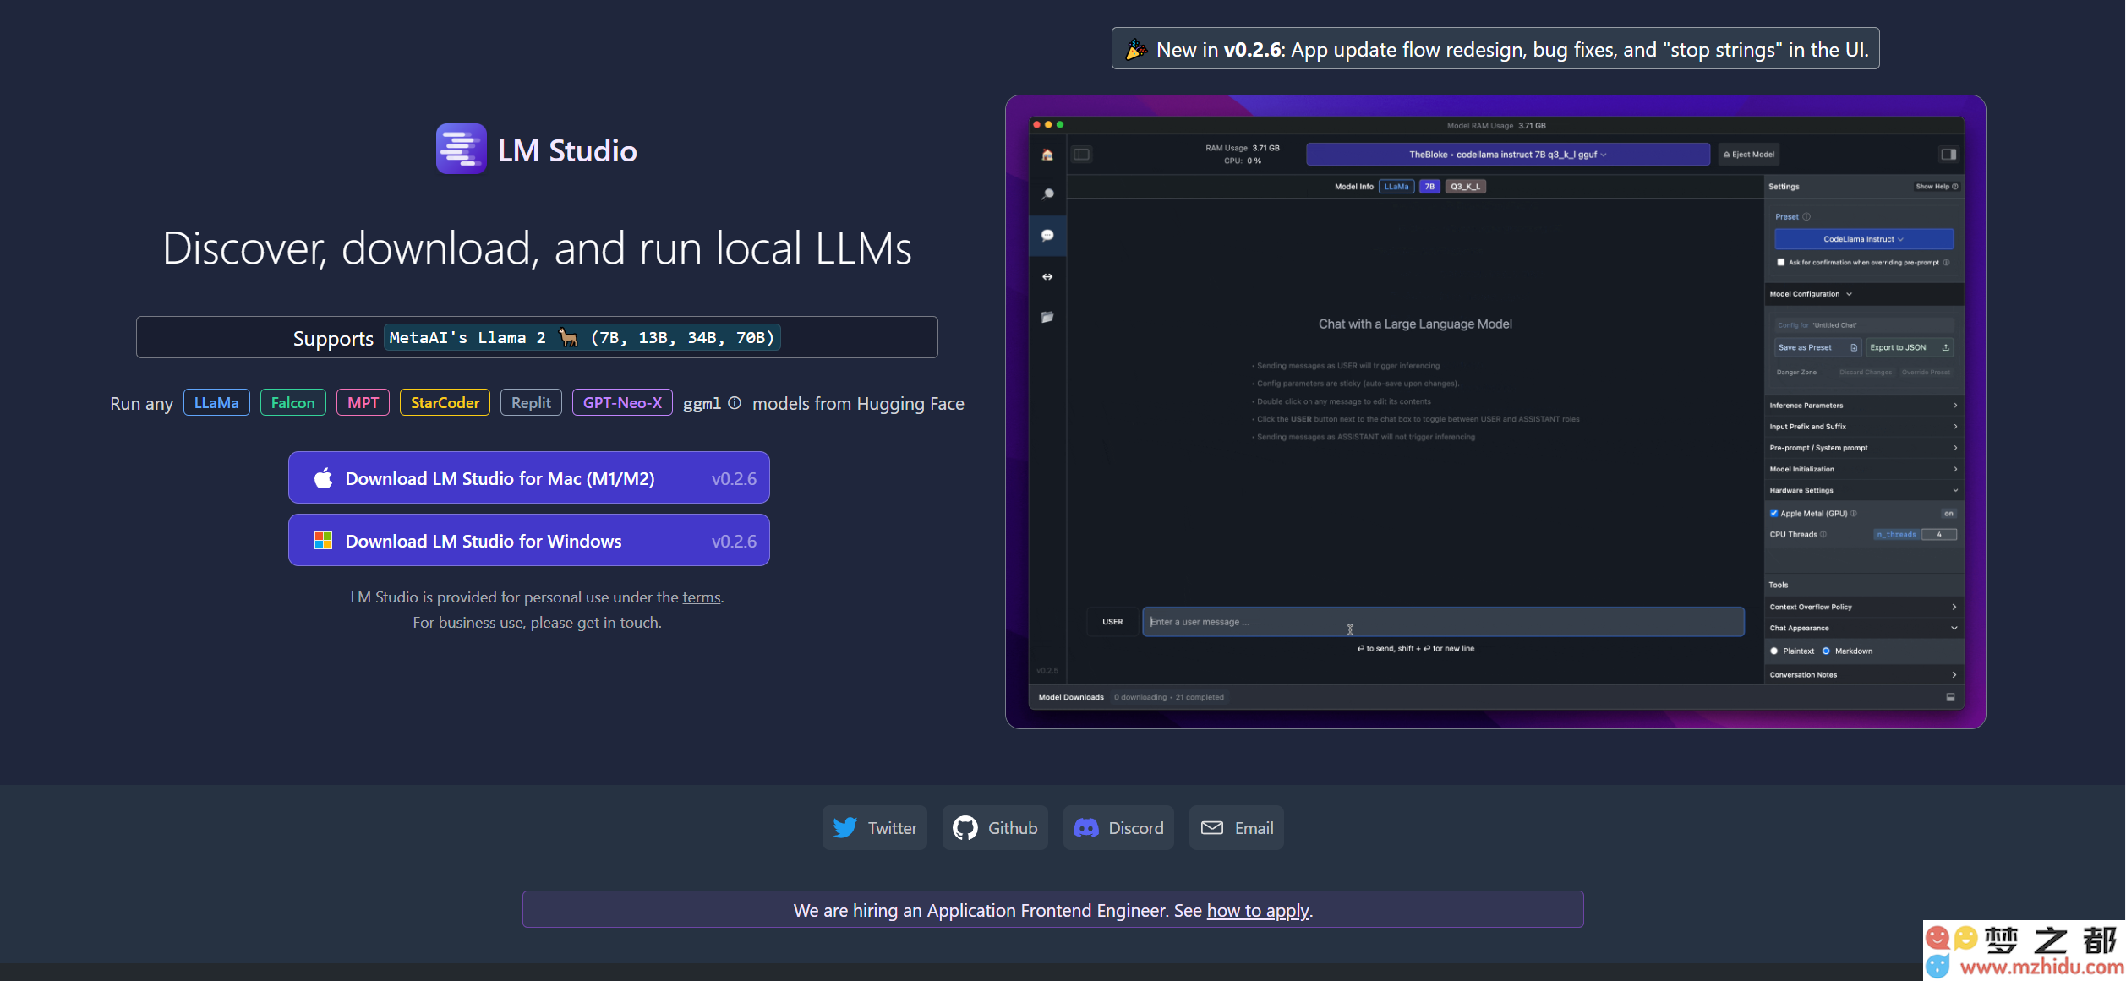Open the folder icon in sidebar
The width and height of the screenshot is (2126, 981).
tap(1047, 317)
